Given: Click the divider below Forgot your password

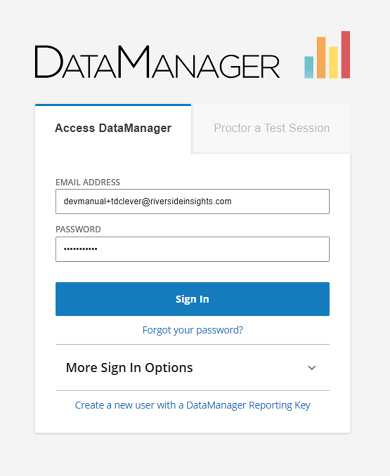Looking at the screenshot, I should pyautogui.click(x=192, y=344).
